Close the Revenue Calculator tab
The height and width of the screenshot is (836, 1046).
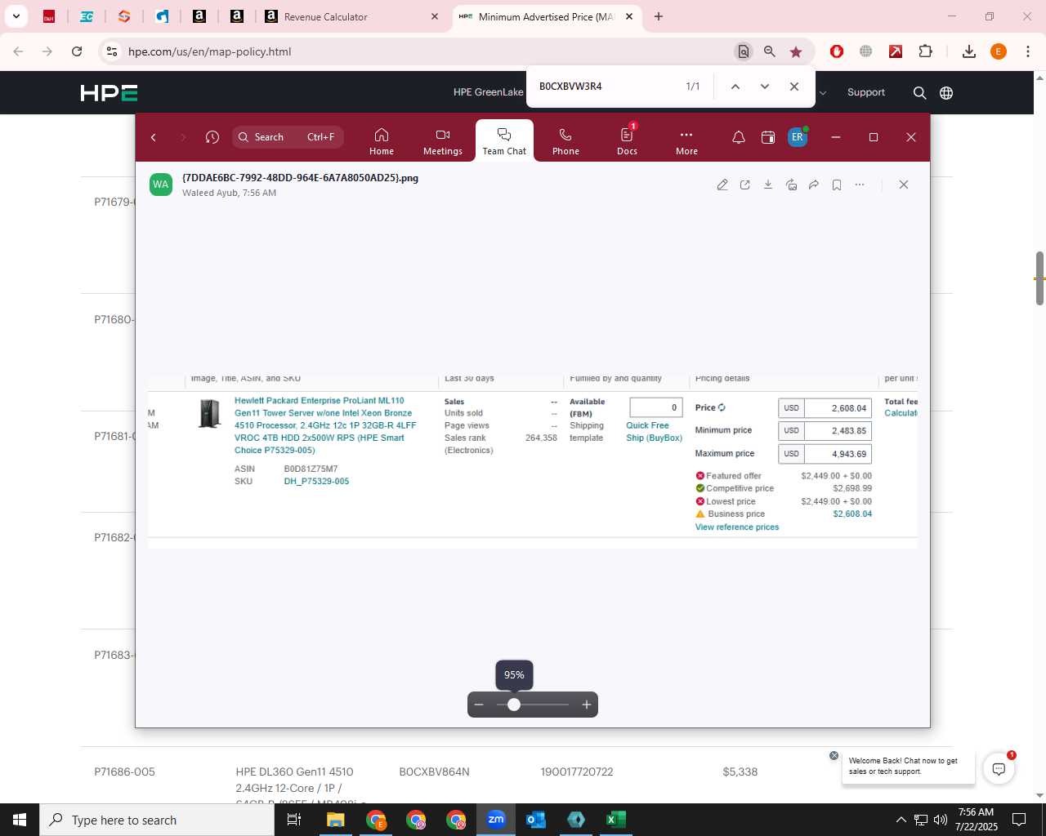(x=435, y=16)
